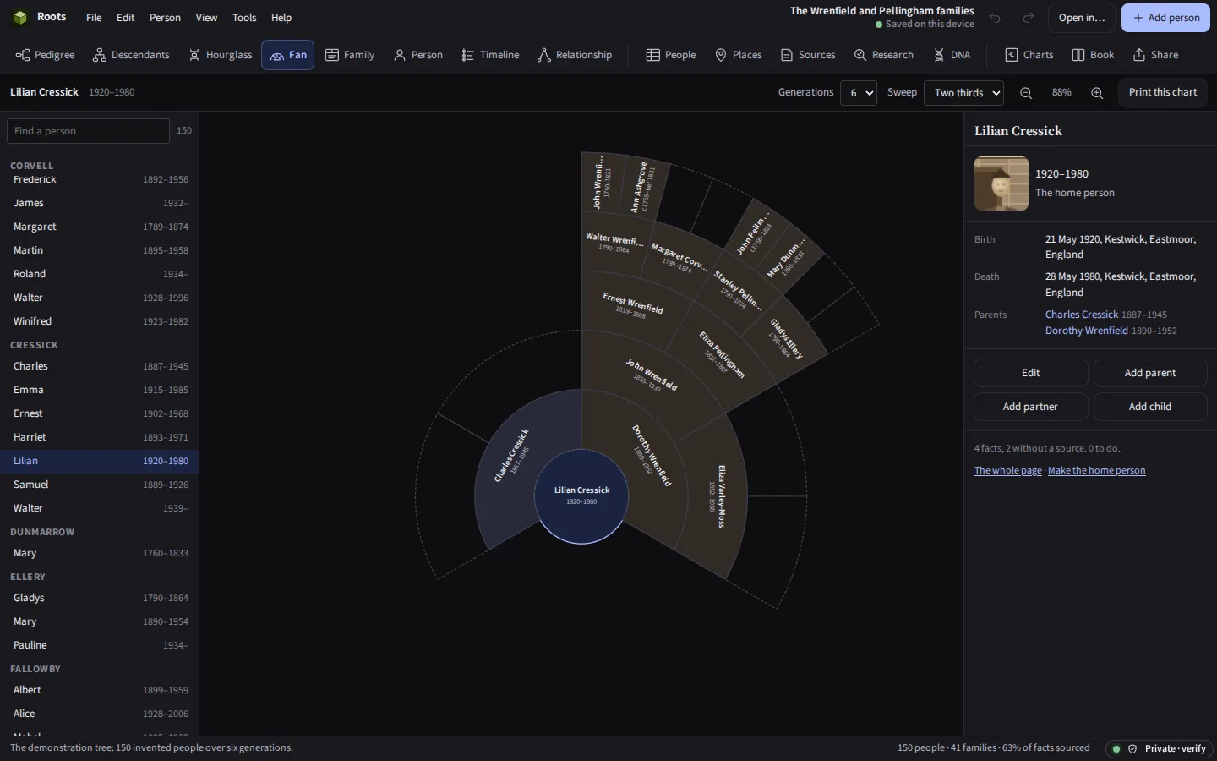The height and width of the screenshot is (761, 1217).
Task: Open the Sources section
Action: pyautogui.click(x=808, y=55)
